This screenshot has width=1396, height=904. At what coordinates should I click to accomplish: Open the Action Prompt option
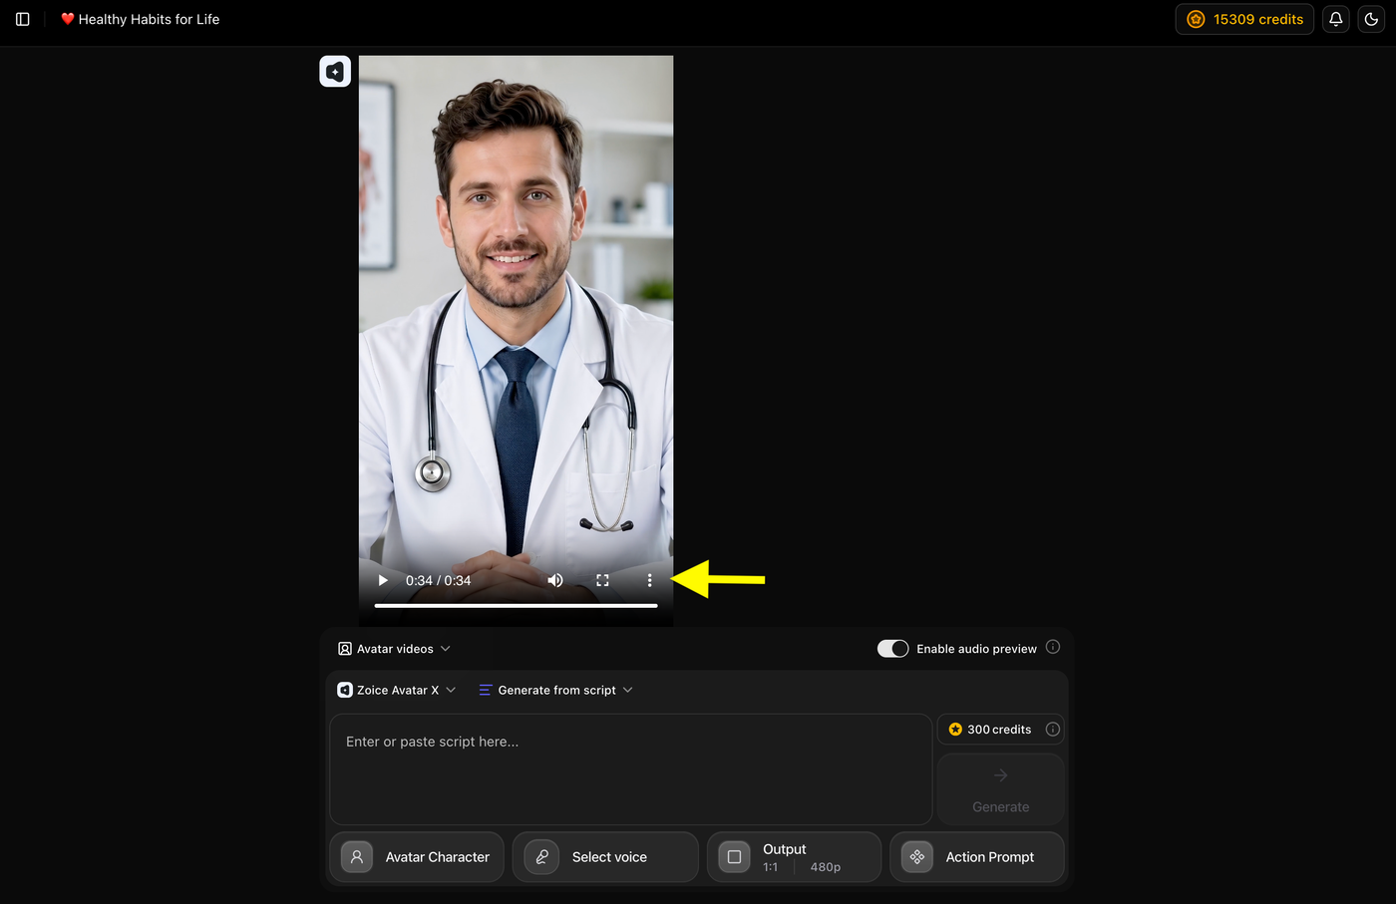point(977,857)
